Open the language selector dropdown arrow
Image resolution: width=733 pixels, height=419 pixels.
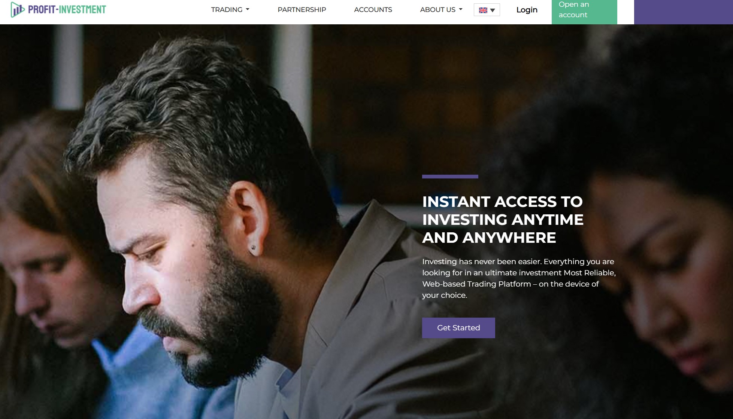point(493,10)
